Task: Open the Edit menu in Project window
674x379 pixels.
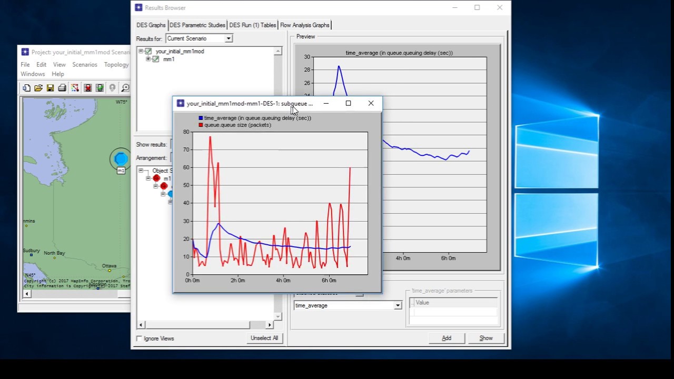Action: point(42,64)
